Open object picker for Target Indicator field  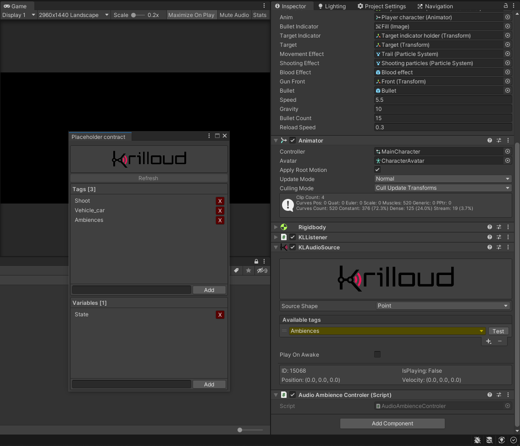point(508,35)
